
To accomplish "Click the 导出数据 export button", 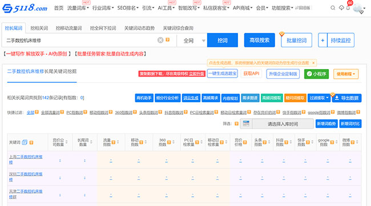I will tap(347, 98).
